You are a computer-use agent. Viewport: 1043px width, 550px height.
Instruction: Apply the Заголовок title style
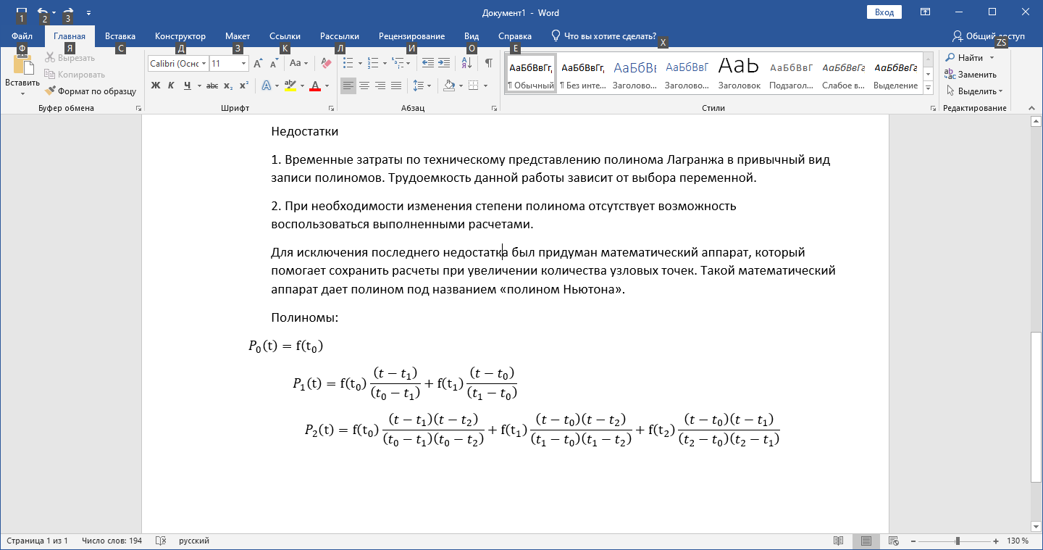click(740, 72)
